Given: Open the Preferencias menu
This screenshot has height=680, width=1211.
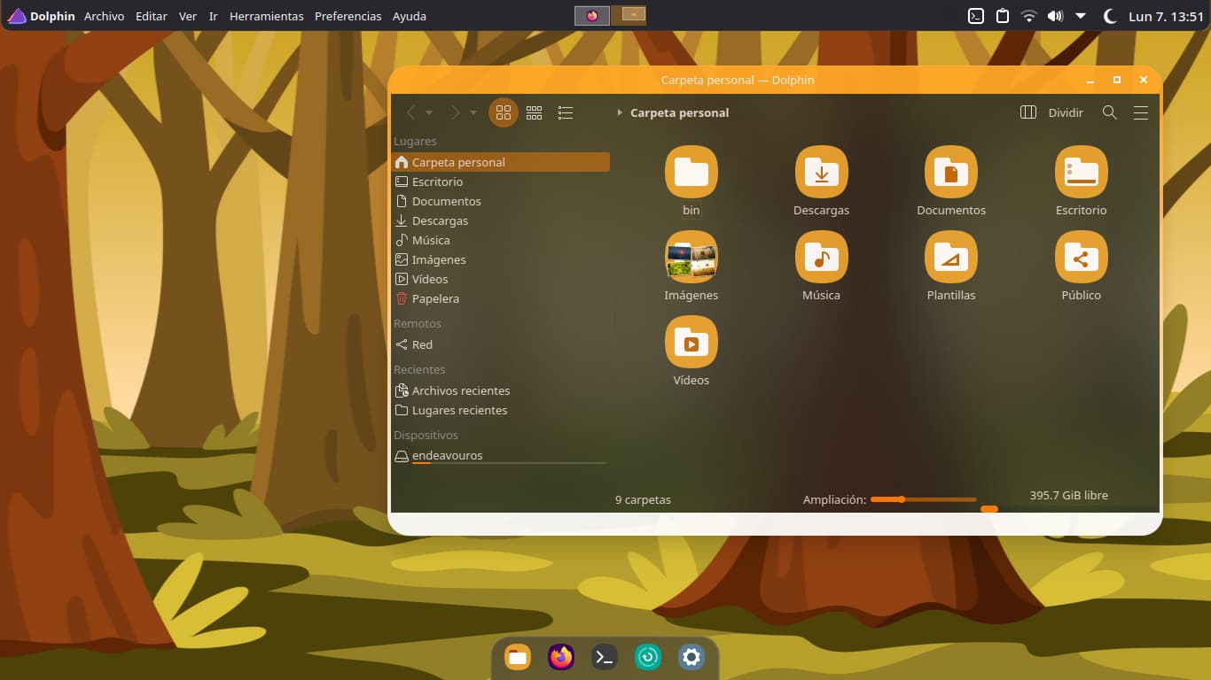Looking at the screenshot, I should tap(348, 16).
